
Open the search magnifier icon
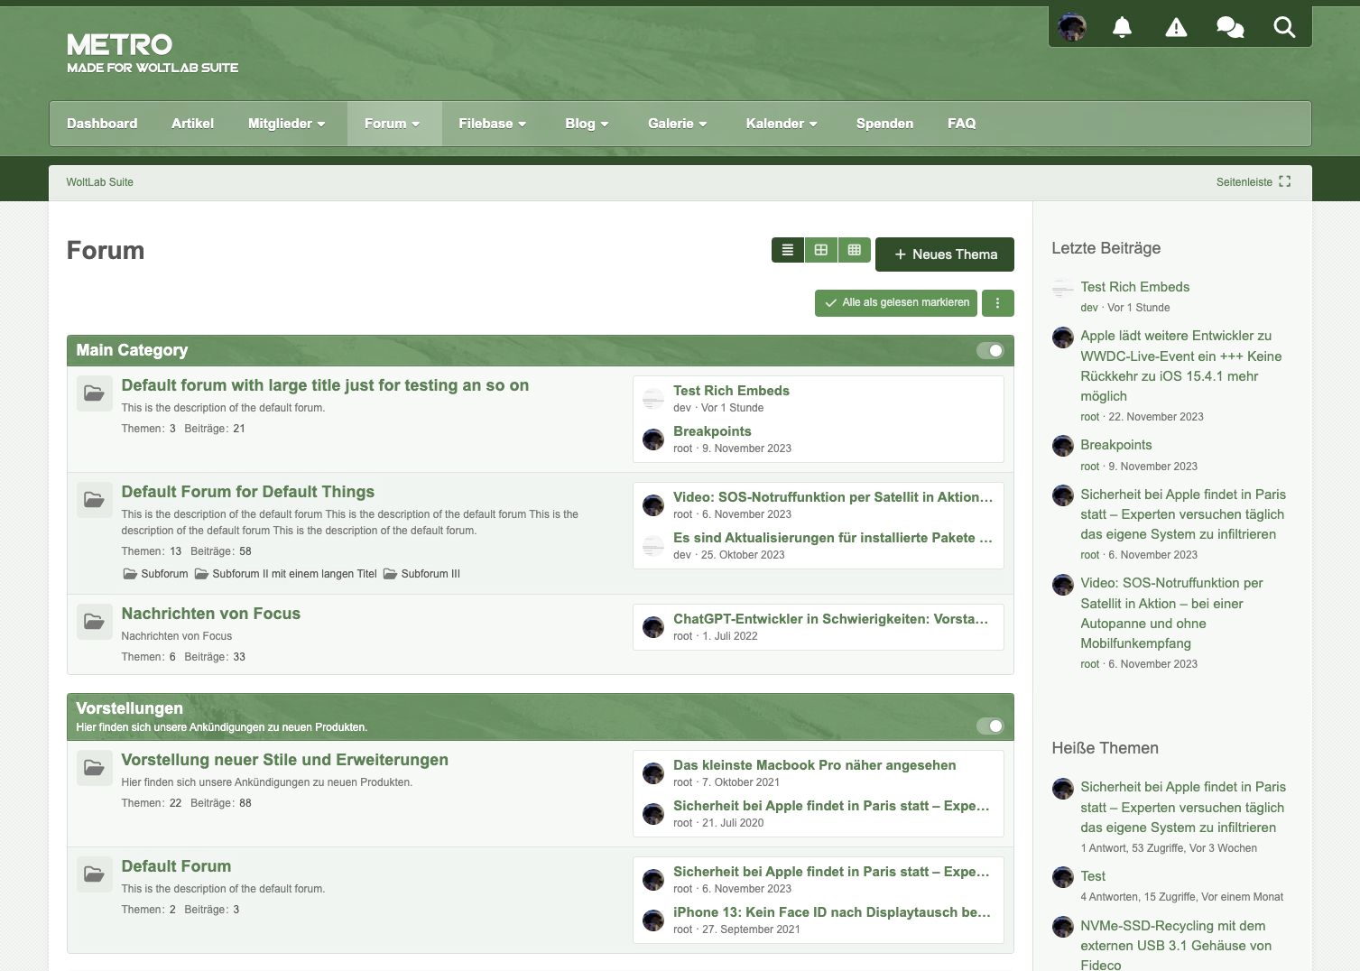point(1284,27)
